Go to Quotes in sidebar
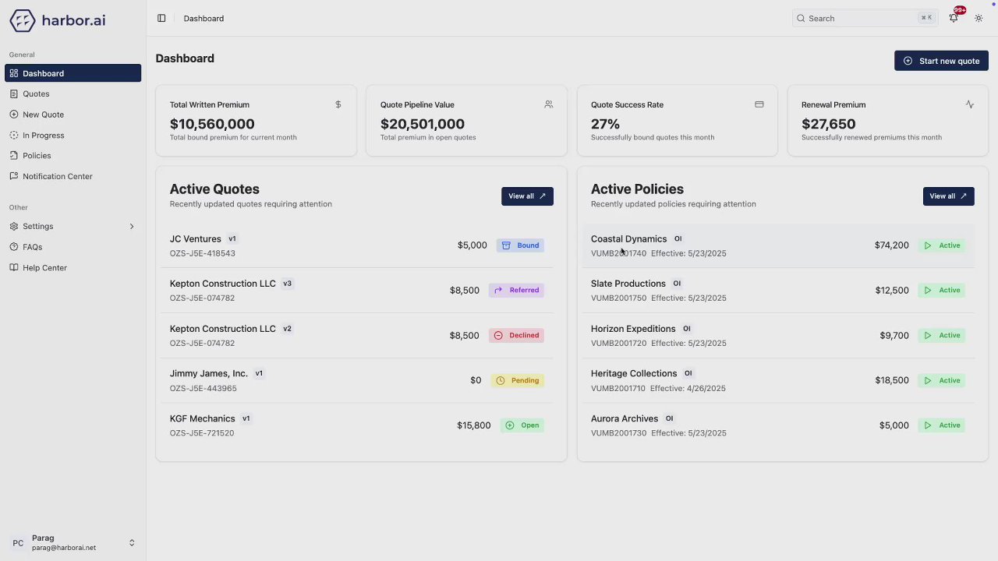This screenshot has height=561, width=998. coord(36,93)
